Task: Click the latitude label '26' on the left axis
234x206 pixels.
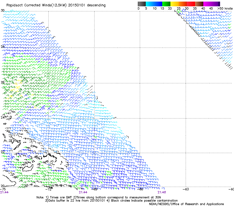Action: tap(3, 82)
